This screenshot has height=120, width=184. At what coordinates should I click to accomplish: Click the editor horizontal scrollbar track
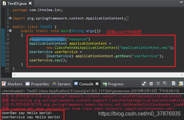[x=98, y=75]
